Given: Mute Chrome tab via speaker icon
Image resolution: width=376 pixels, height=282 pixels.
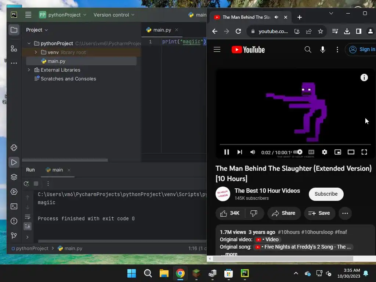Looking at the screenshot, I should [x=276, y=17].
